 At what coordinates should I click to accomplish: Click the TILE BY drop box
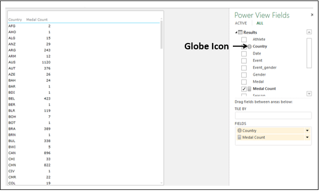pyautogui.click(x=273, y=116)
